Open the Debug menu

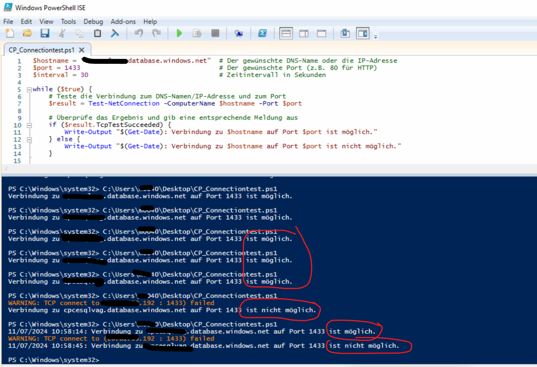(x=93, y=21)
